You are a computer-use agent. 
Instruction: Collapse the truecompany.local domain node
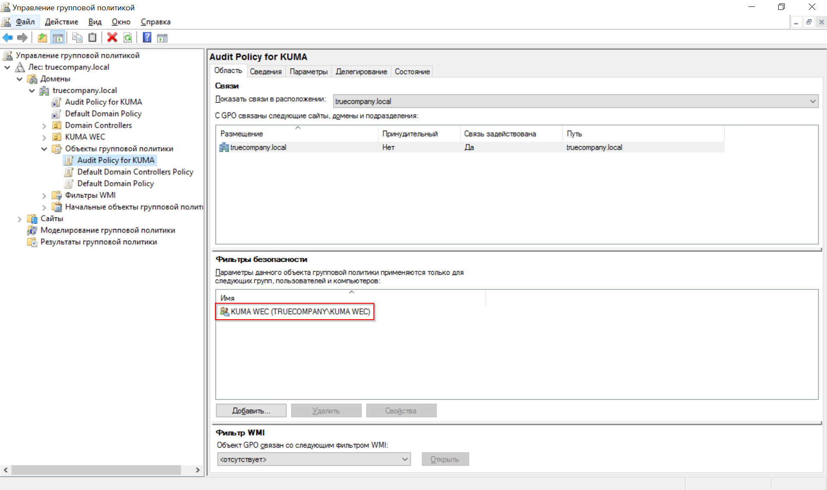click(x=32, y=91)
